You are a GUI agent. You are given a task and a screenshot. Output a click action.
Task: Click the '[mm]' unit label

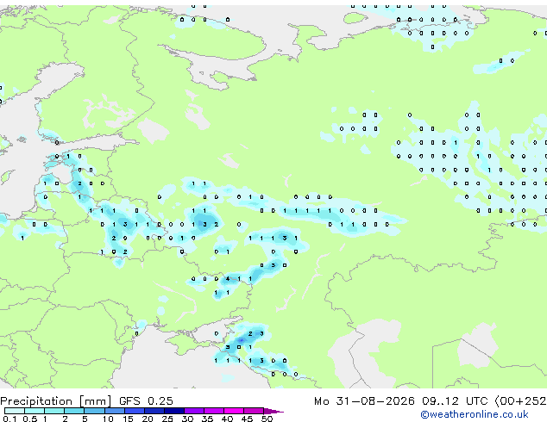95,401
